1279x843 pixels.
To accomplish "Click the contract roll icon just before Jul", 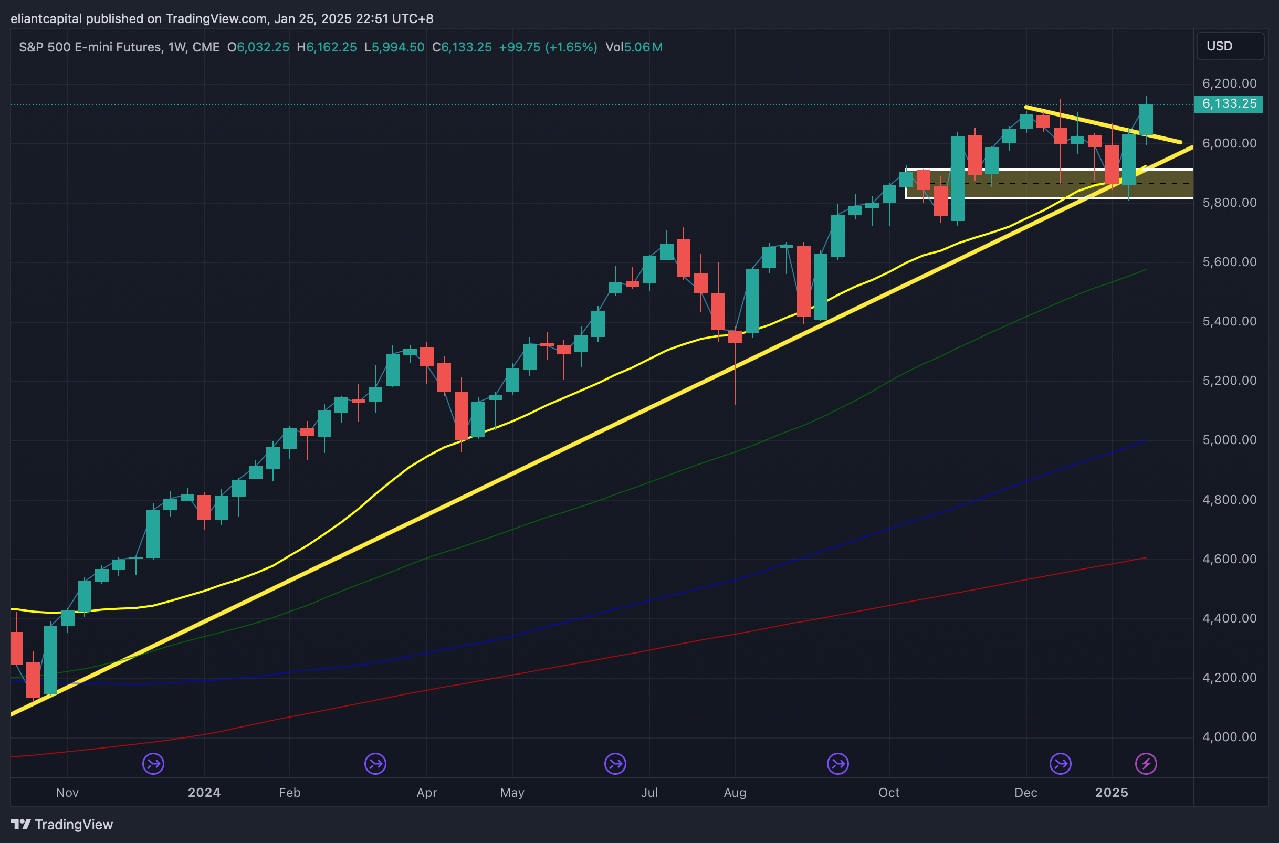I will click(x=615, y=763).
